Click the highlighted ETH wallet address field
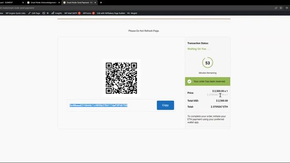 click(98, 105)
